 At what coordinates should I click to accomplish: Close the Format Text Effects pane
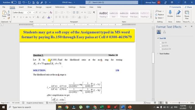[192, 27]
